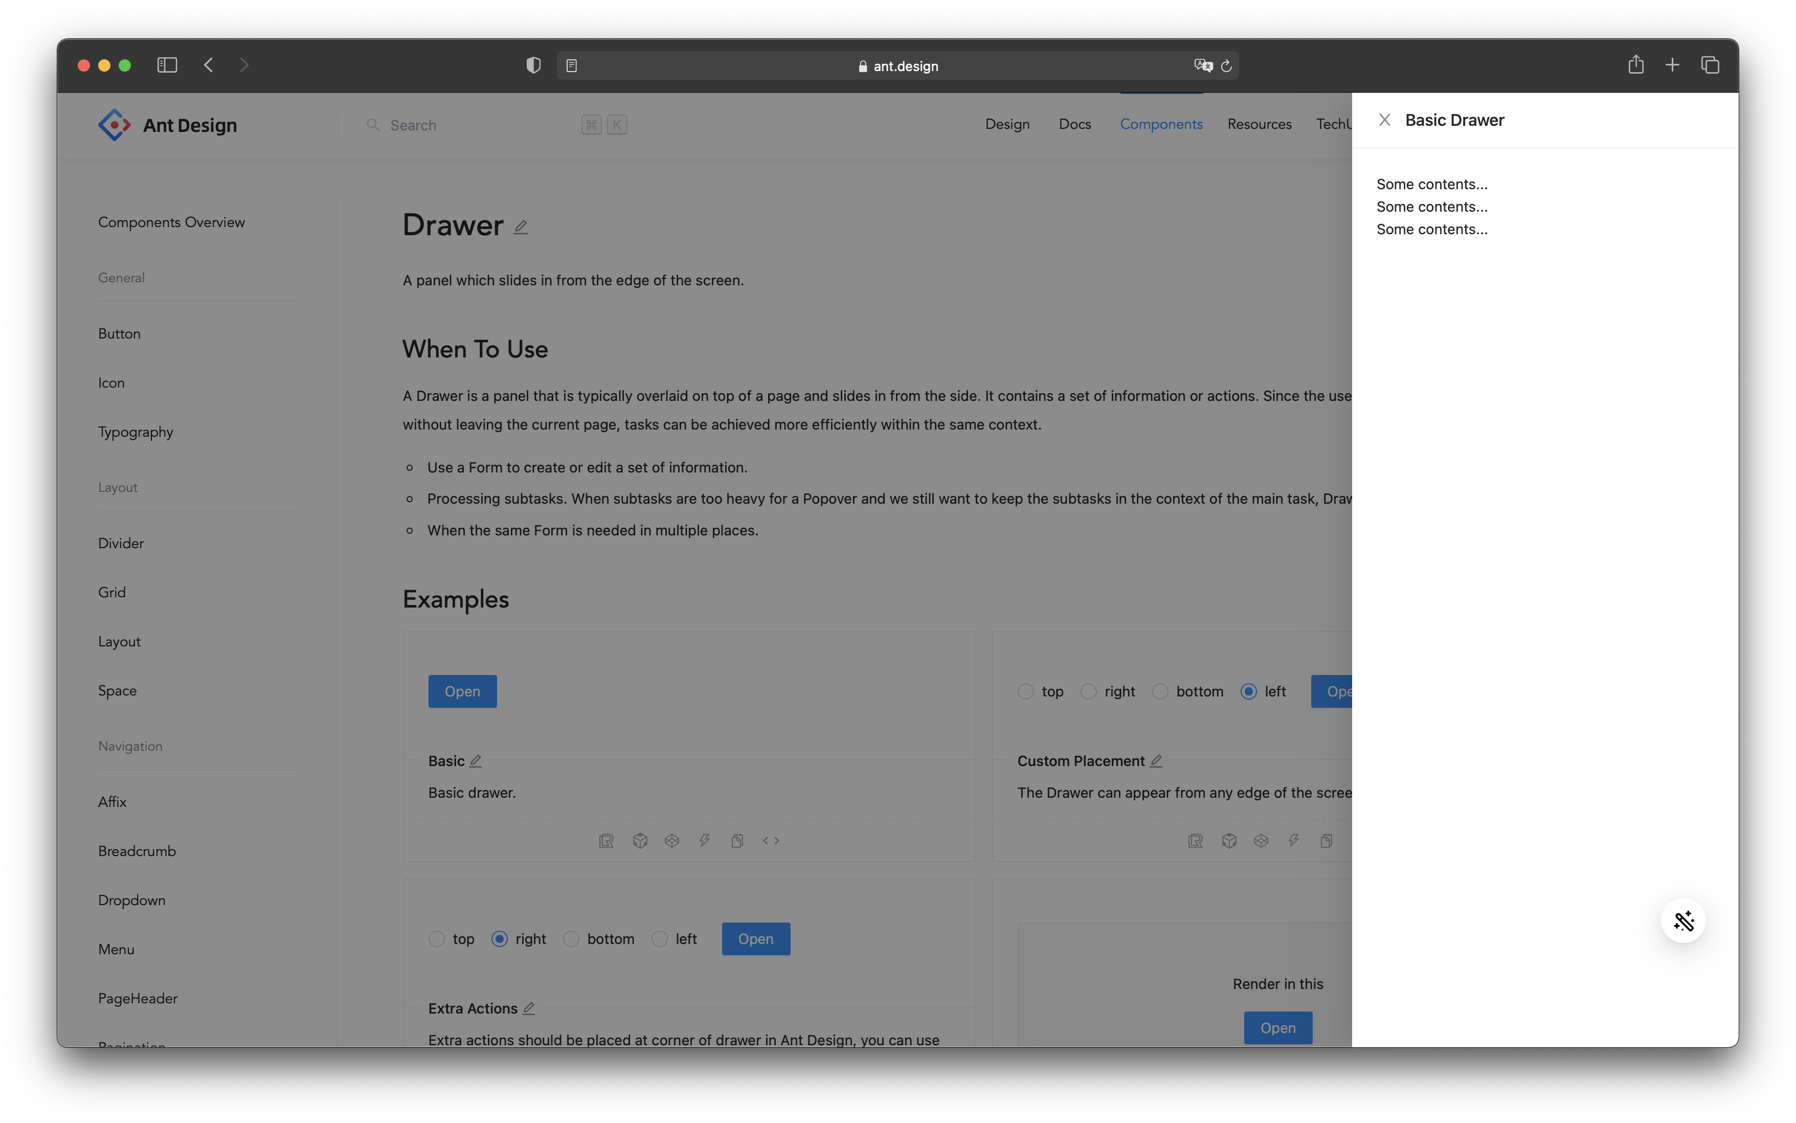Copy the Basic drawer example code
This screenshot has width=1796, height=1123.
coord(737,840)
